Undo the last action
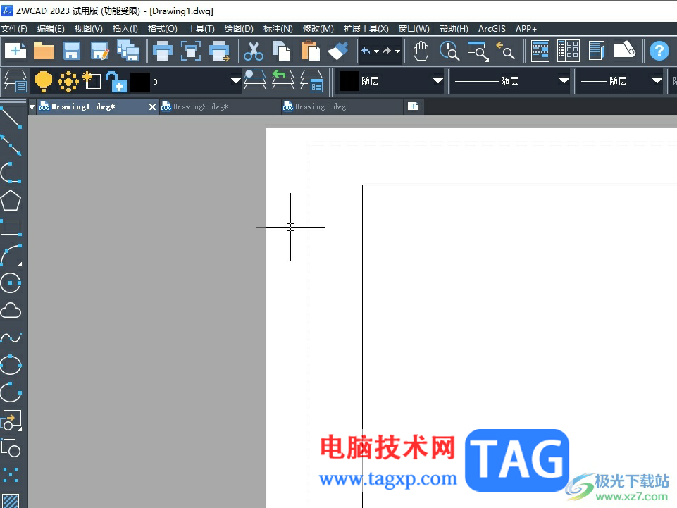677x508 pixels. (x=366, y=51)
